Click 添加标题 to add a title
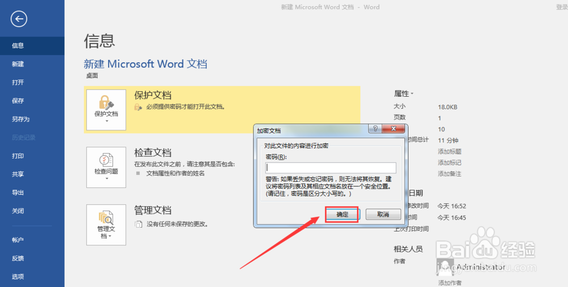568x287 pixels. [x=449, y=152]
